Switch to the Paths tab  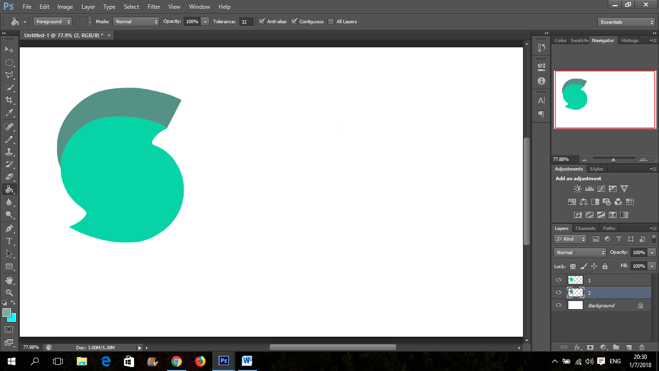tap(609, 228)
